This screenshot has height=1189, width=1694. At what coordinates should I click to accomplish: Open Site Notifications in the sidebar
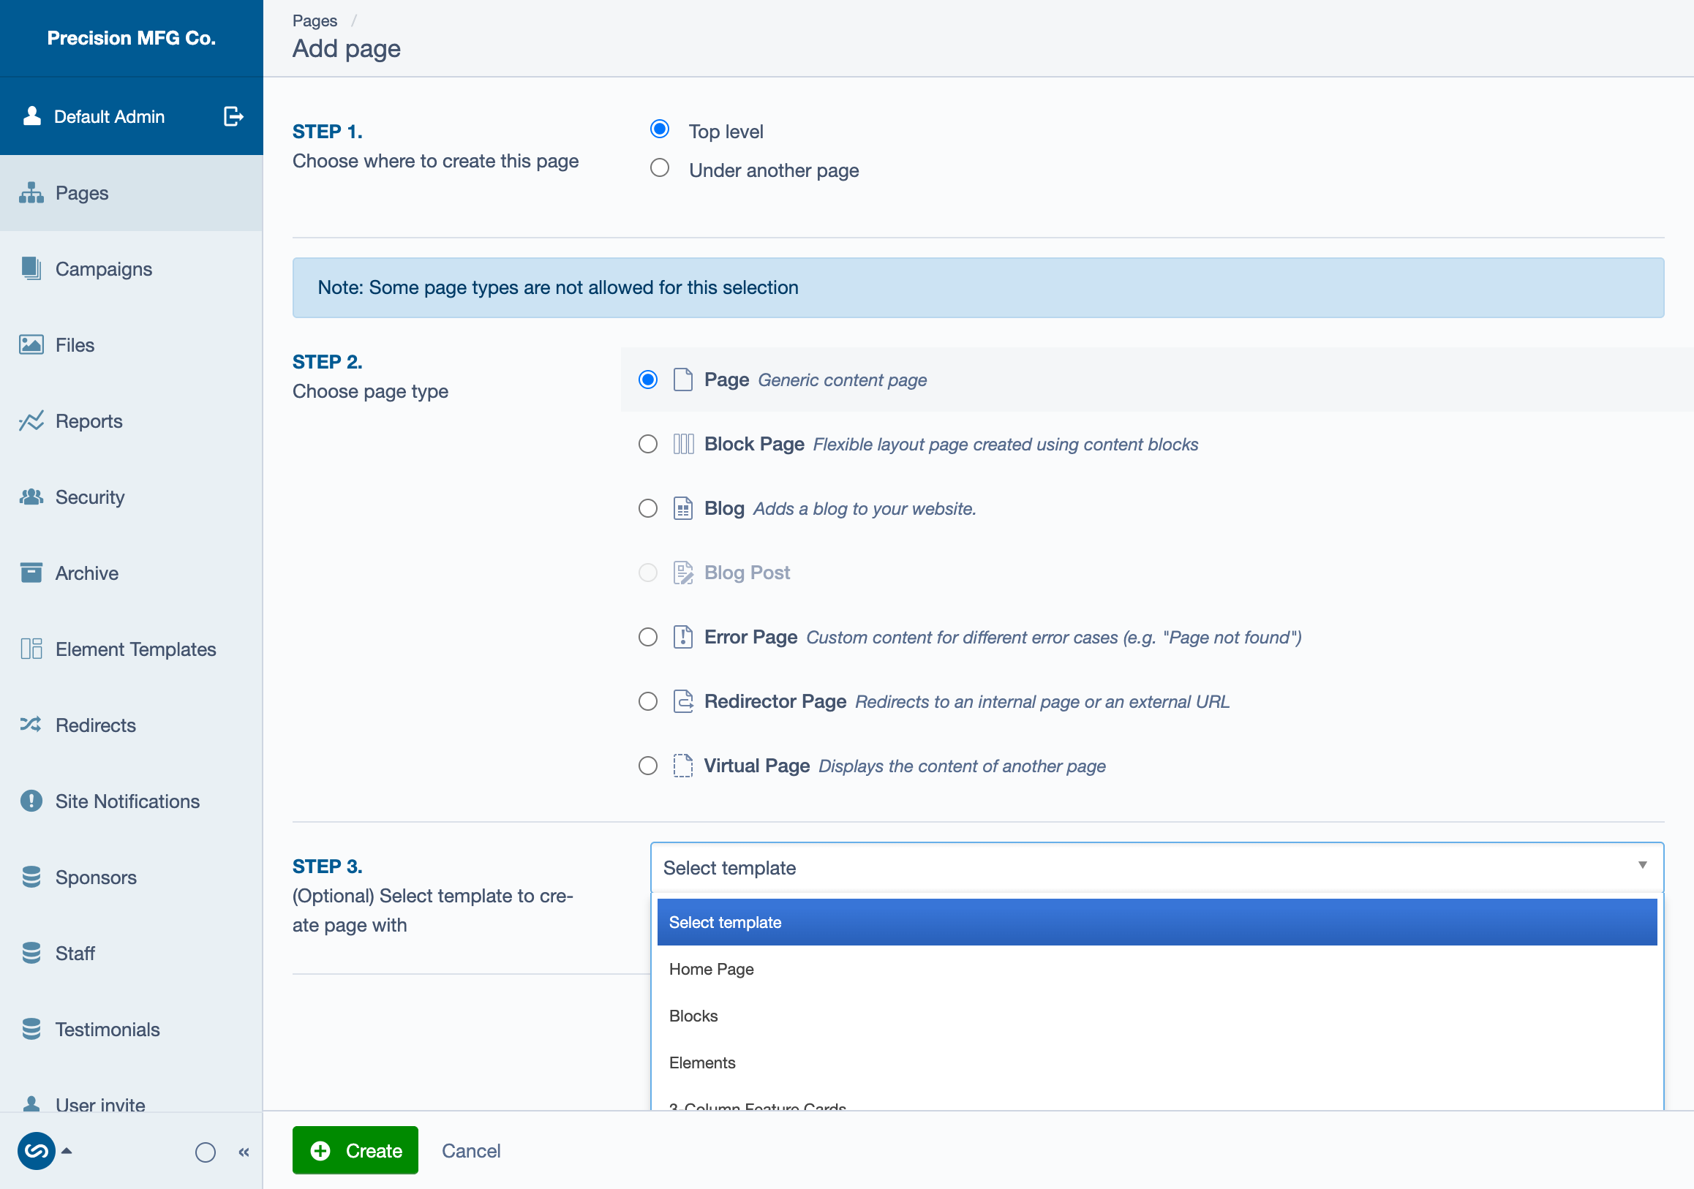click(x=132, y=800)
